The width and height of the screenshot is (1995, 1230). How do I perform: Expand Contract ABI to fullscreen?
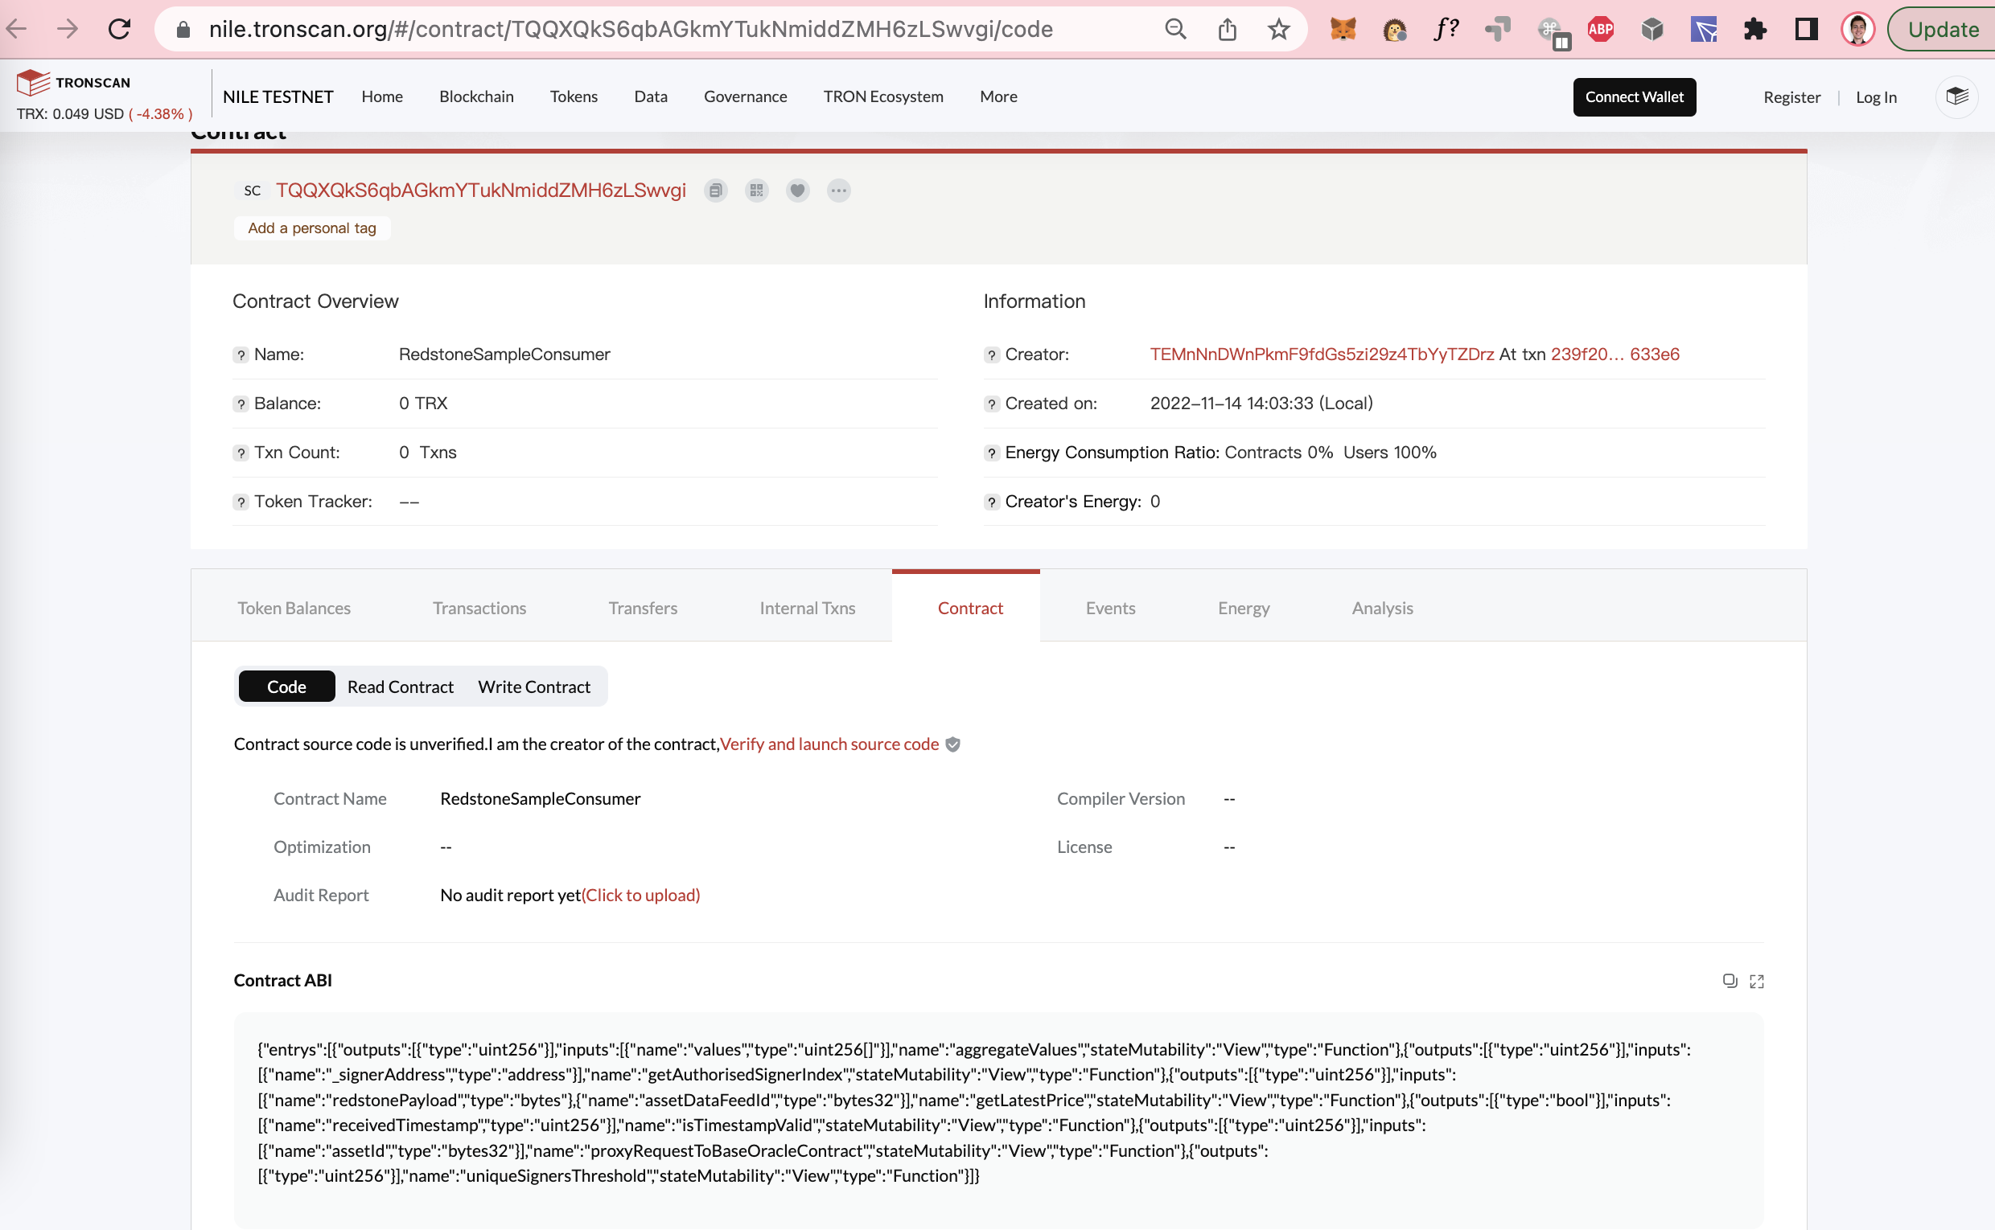tap(1757, 981)
